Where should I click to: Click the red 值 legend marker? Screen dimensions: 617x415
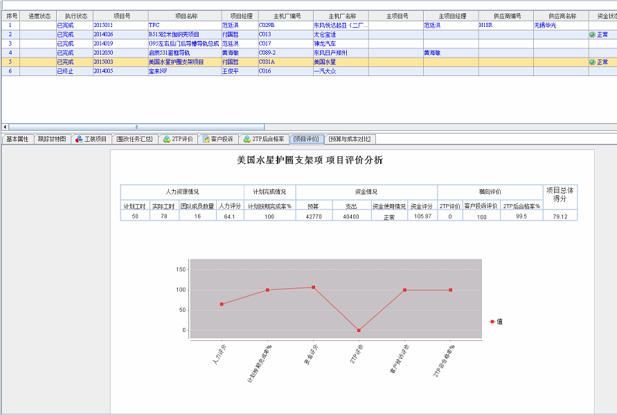point(492,322)
